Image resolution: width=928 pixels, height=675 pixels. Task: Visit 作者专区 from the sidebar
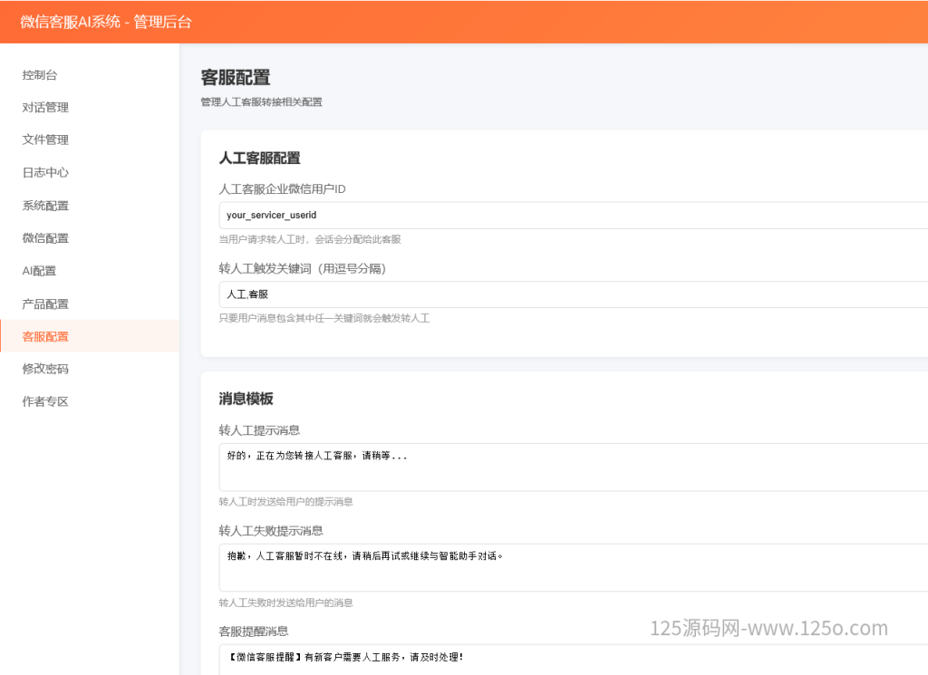[45, 401]
